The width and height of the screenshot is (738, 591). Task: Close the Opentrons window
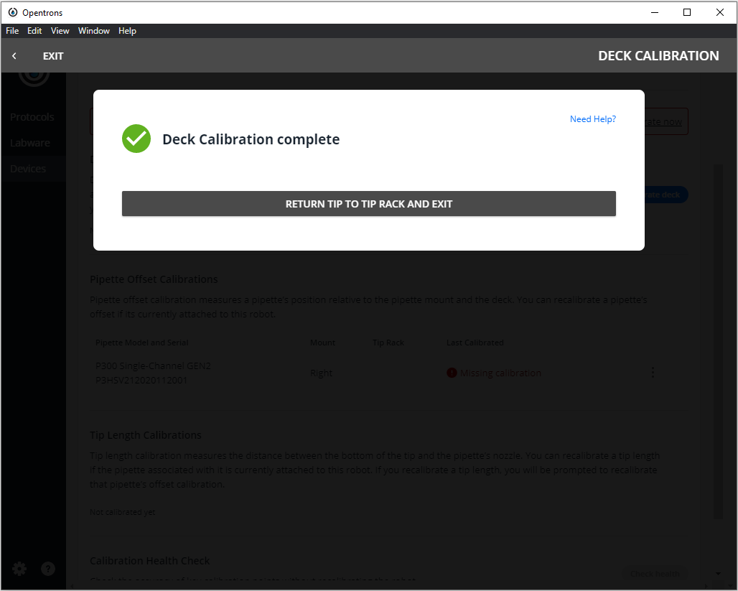[719, 12]
